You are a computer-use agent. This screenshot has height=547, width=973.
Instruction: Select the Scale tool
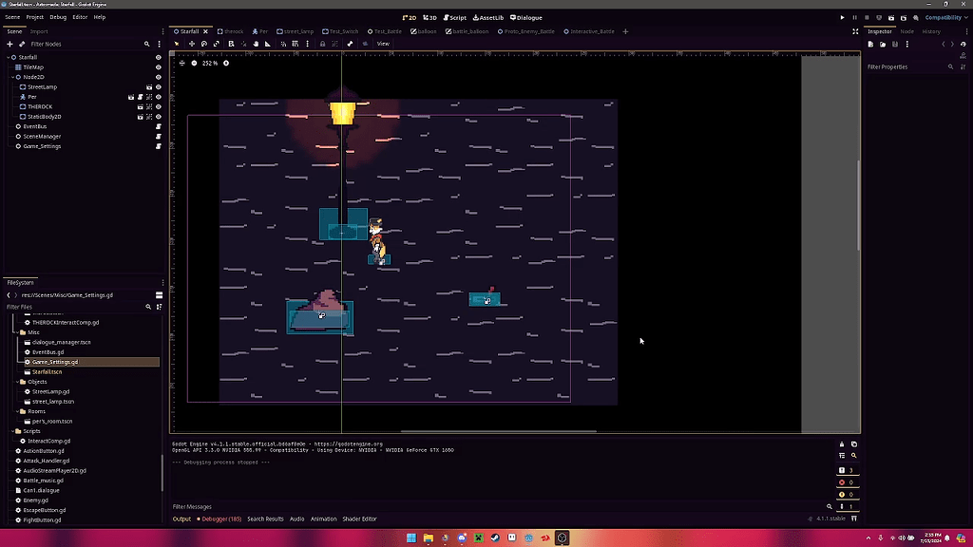217,44
